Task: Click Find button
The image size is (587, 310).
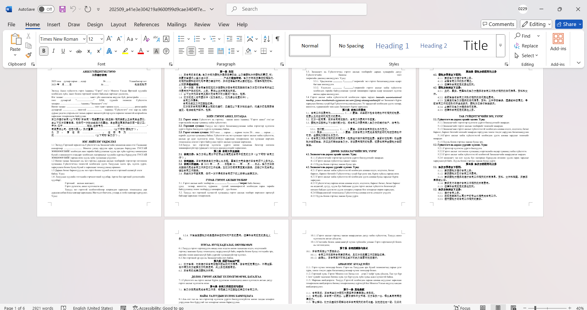Action: (522, 36)
